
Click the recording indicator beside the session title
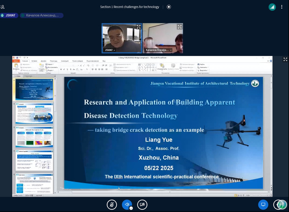[169, 7]
